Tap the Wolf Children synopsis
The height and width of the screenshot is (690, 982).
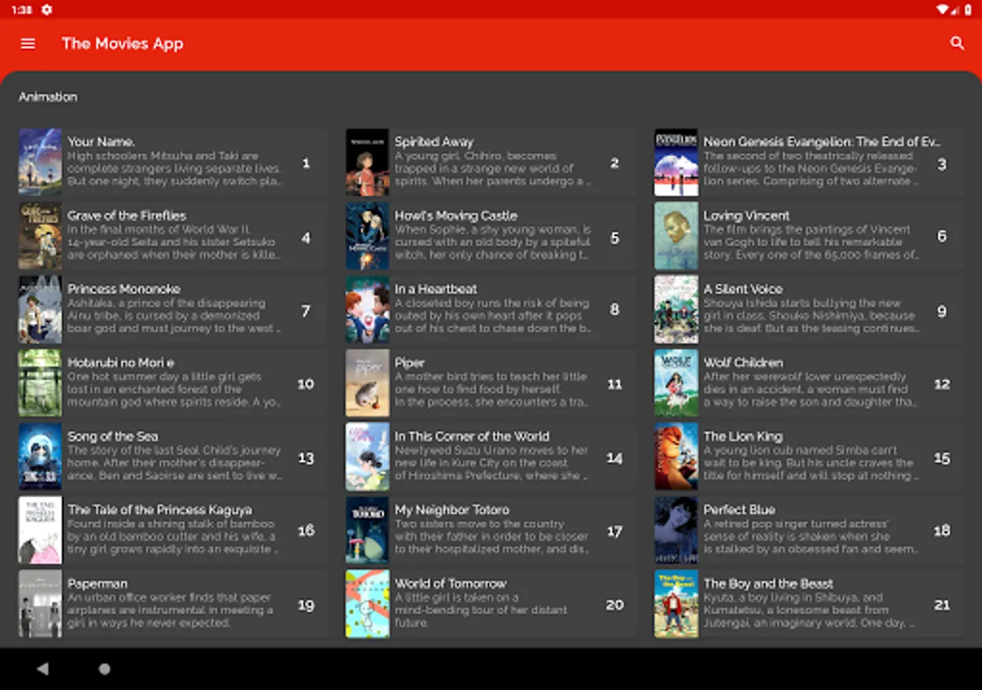click(x=811, y=389)
